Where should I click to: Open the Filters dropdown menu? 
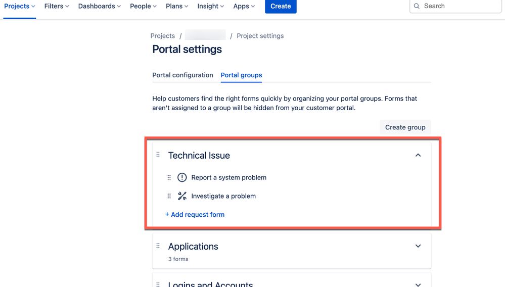tap(56, 6)
